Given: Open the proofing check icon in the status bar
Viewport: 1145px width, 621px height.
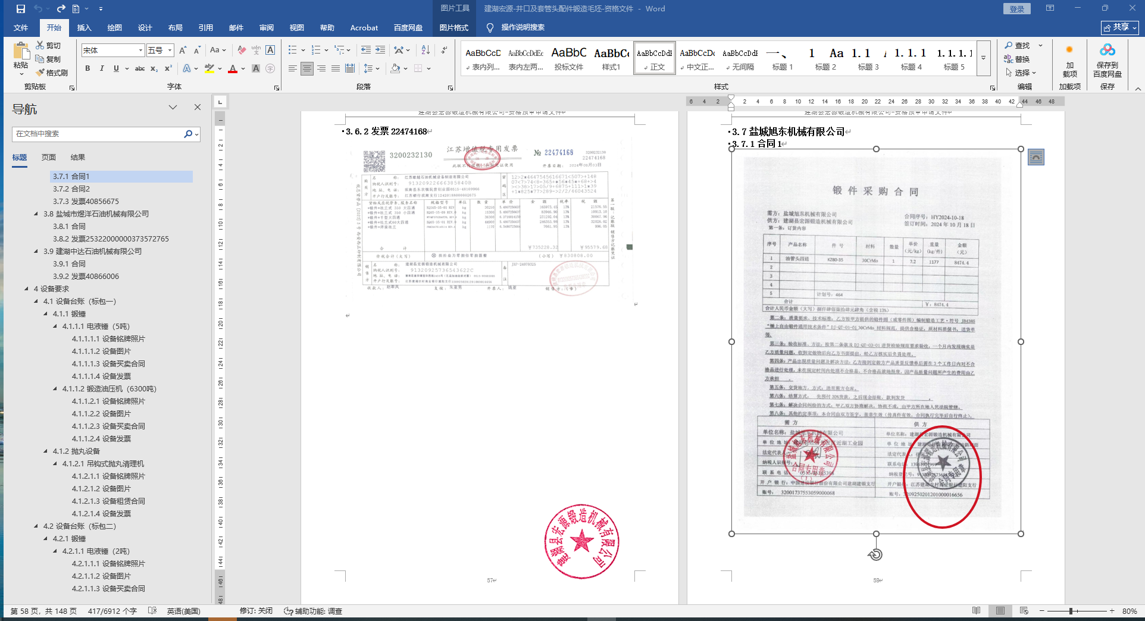Looking at the screenshot, I should 152,611.
